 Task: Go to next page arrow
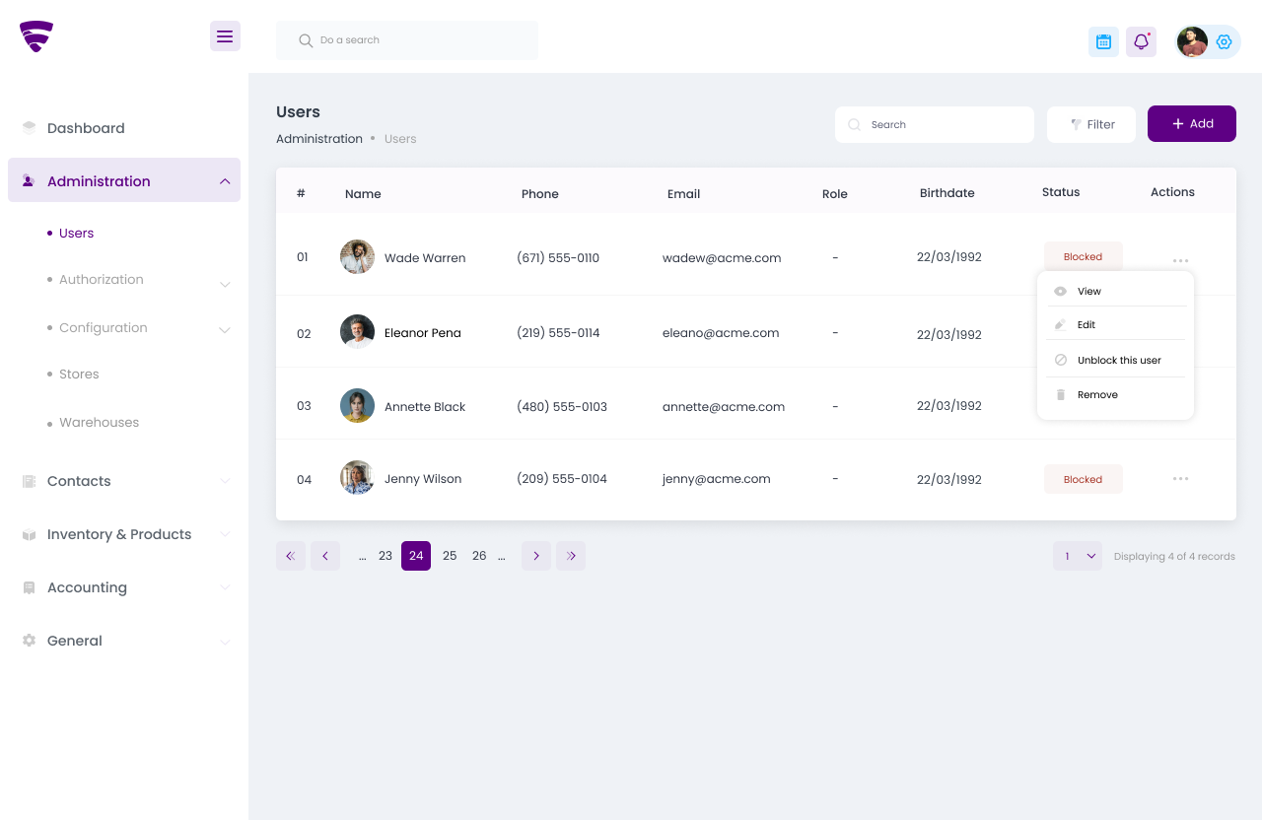point(536,556)
